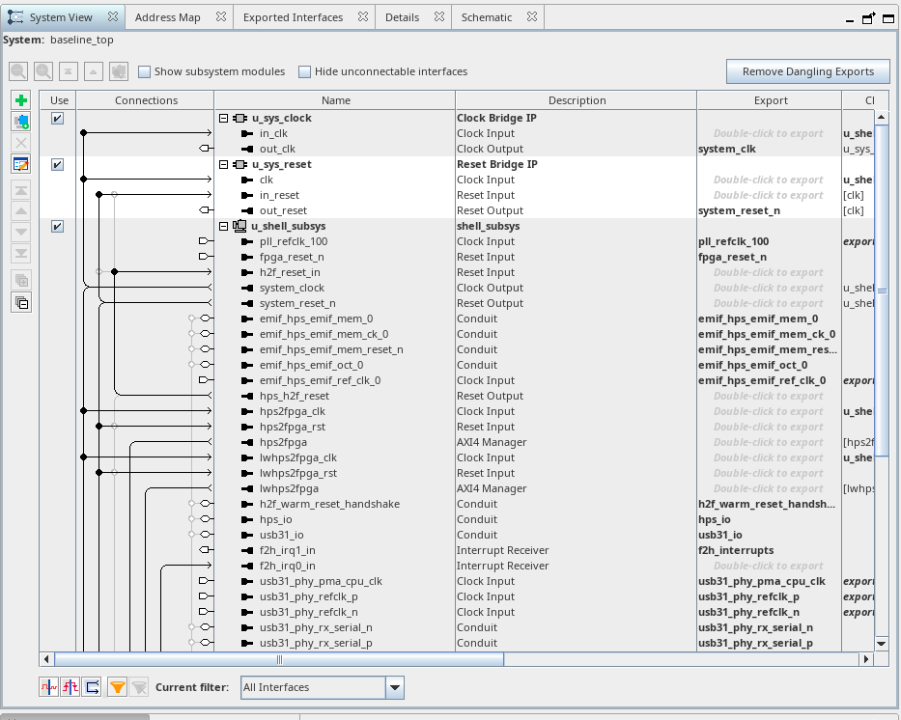
Task: Click the sidebar move-up triangle icon
Action: tap(21, 211)
